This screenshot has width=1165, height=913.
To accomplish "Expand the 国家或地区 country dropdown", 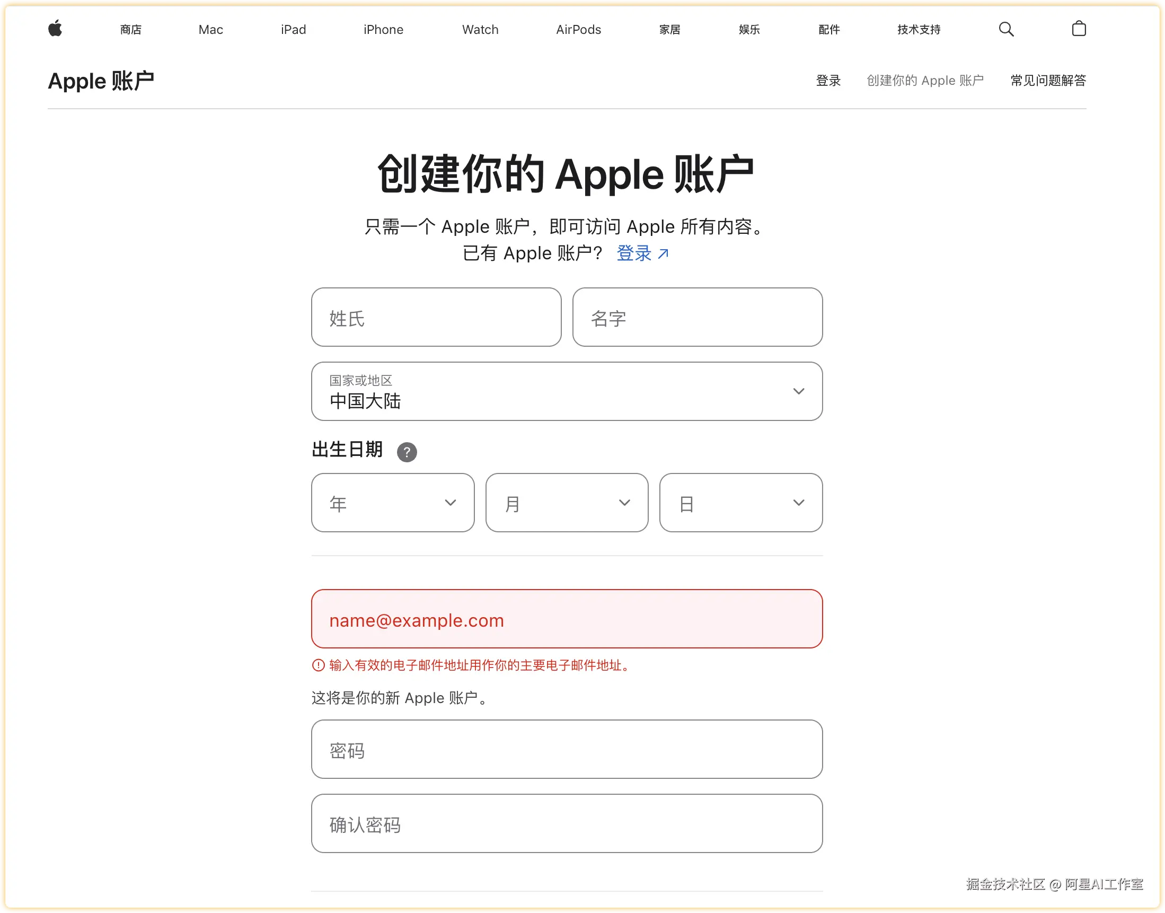I will [x=567, y=391].
